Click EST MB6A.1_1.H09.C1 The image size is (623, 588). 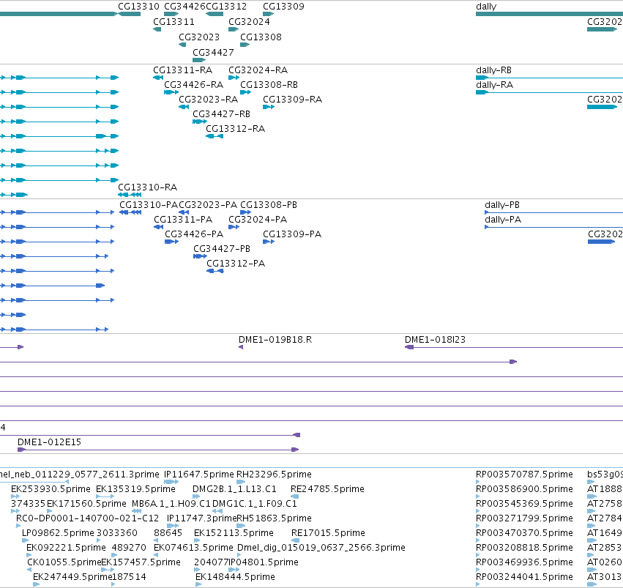point(171,505)
